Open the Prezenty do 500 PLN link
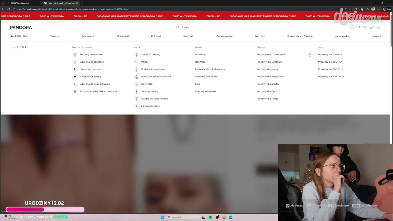 (x=330, y=69)
